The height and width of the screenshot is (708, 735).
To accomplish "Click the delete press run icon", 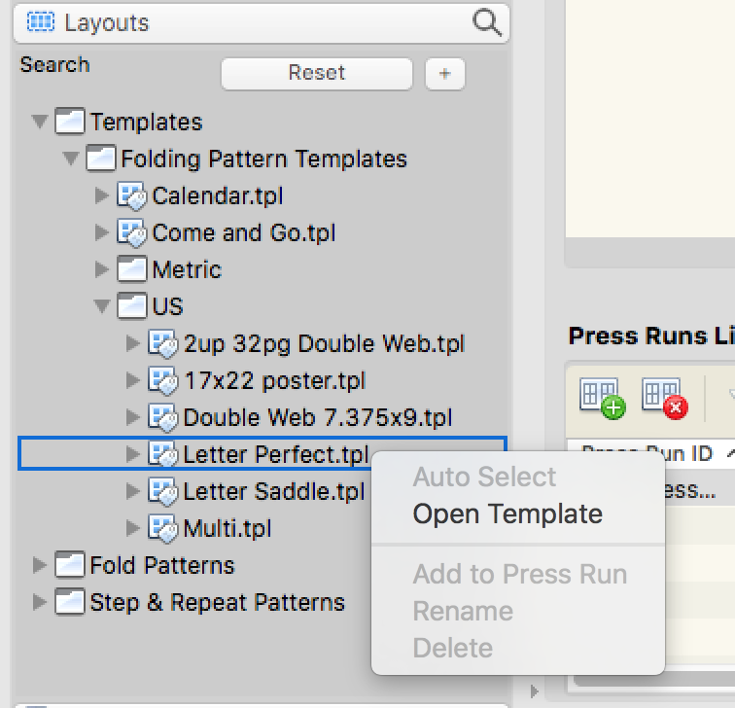I will pos(664,398).
